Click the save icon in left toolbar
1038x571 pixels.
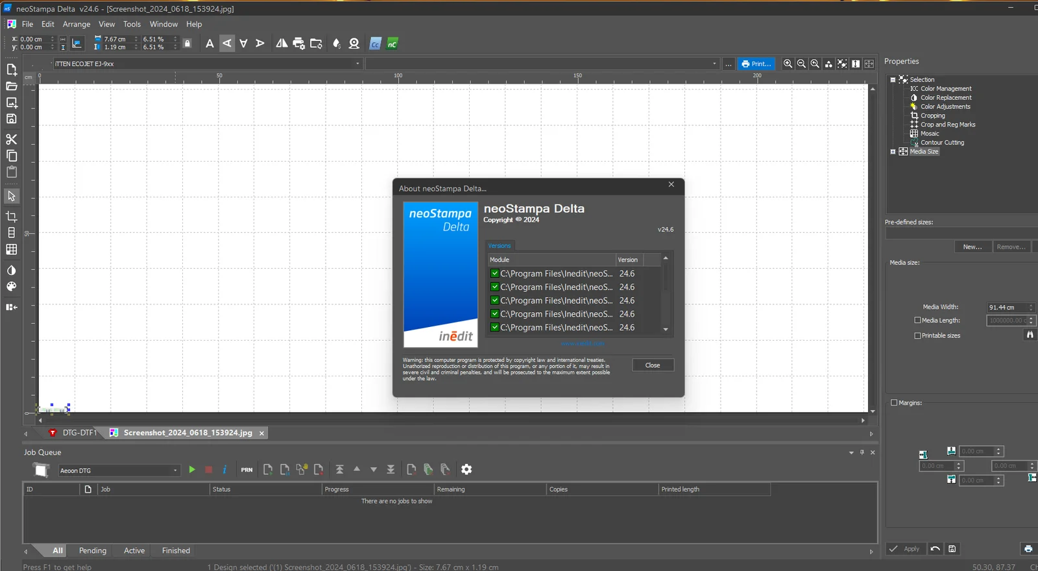pos(11,119)
